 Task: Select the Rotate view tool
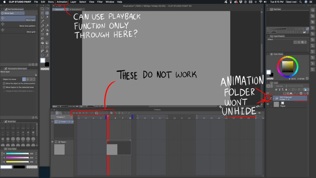click(x=47, y=9)
